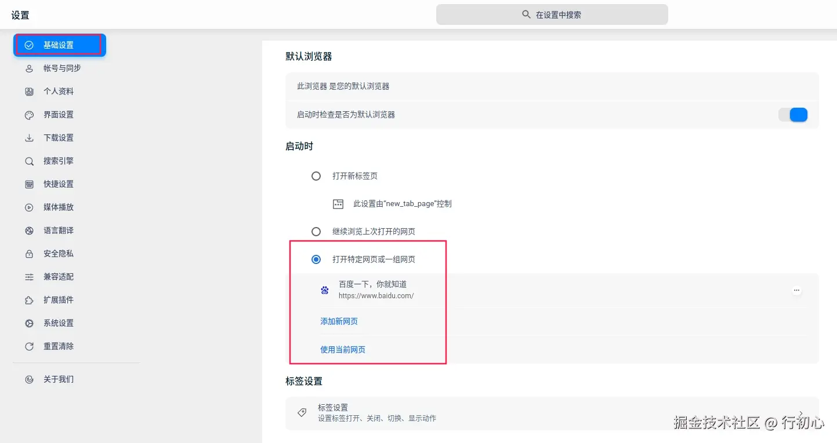Select the download icon beside 下载设置
Viewport: 837px width, 443px height.
point(29,137)
